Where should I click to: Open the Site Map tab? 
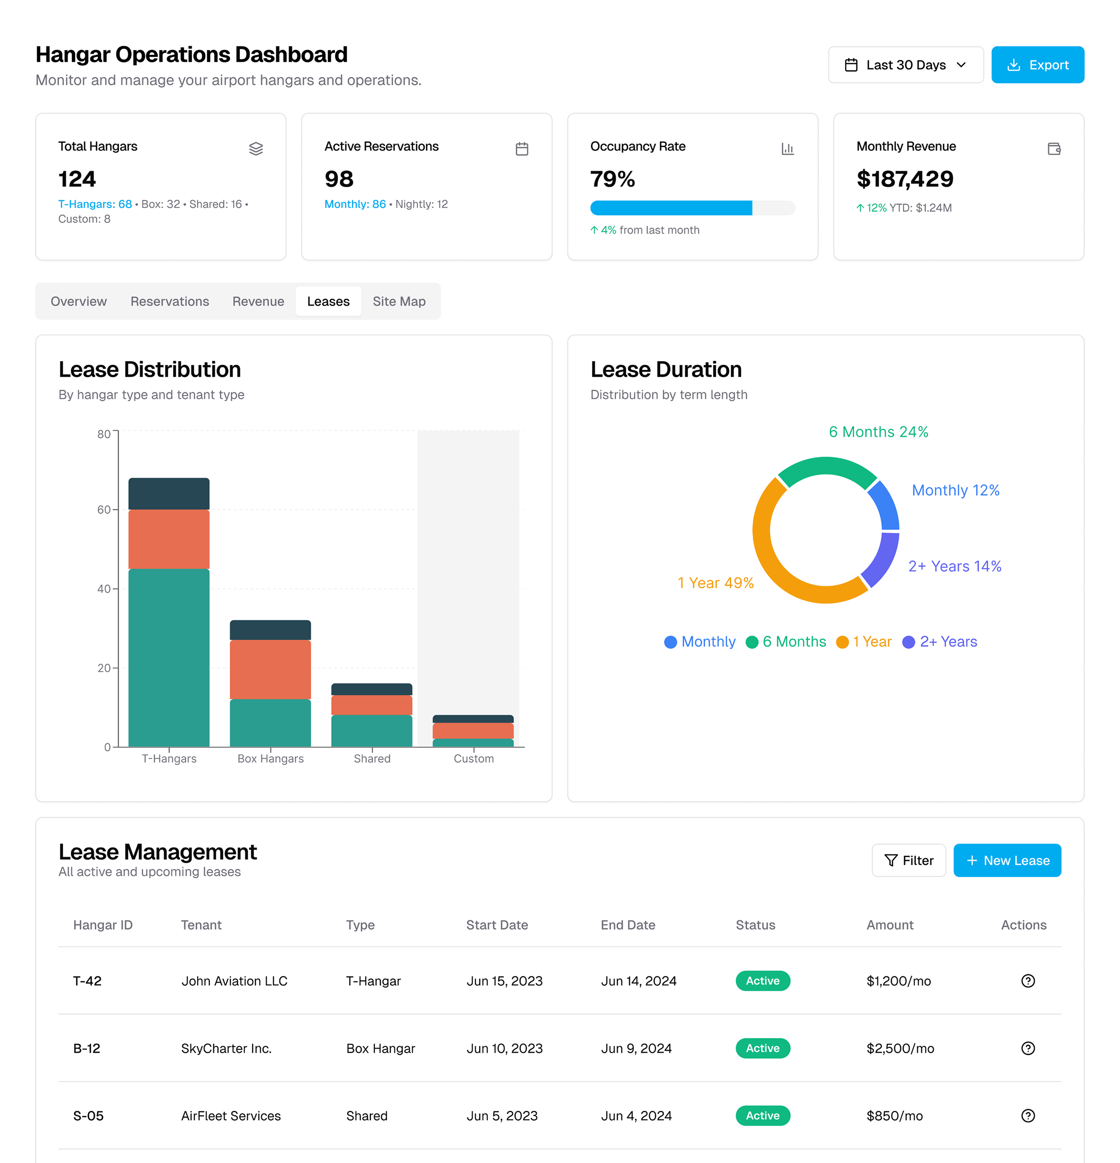click(399, 302)
